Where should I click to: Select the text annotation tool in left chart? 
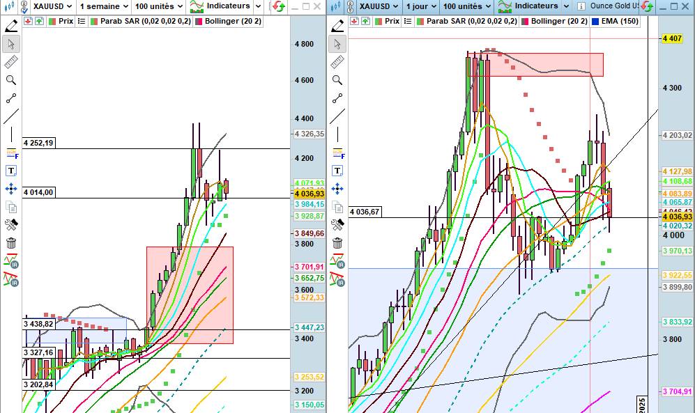point(11,171)
